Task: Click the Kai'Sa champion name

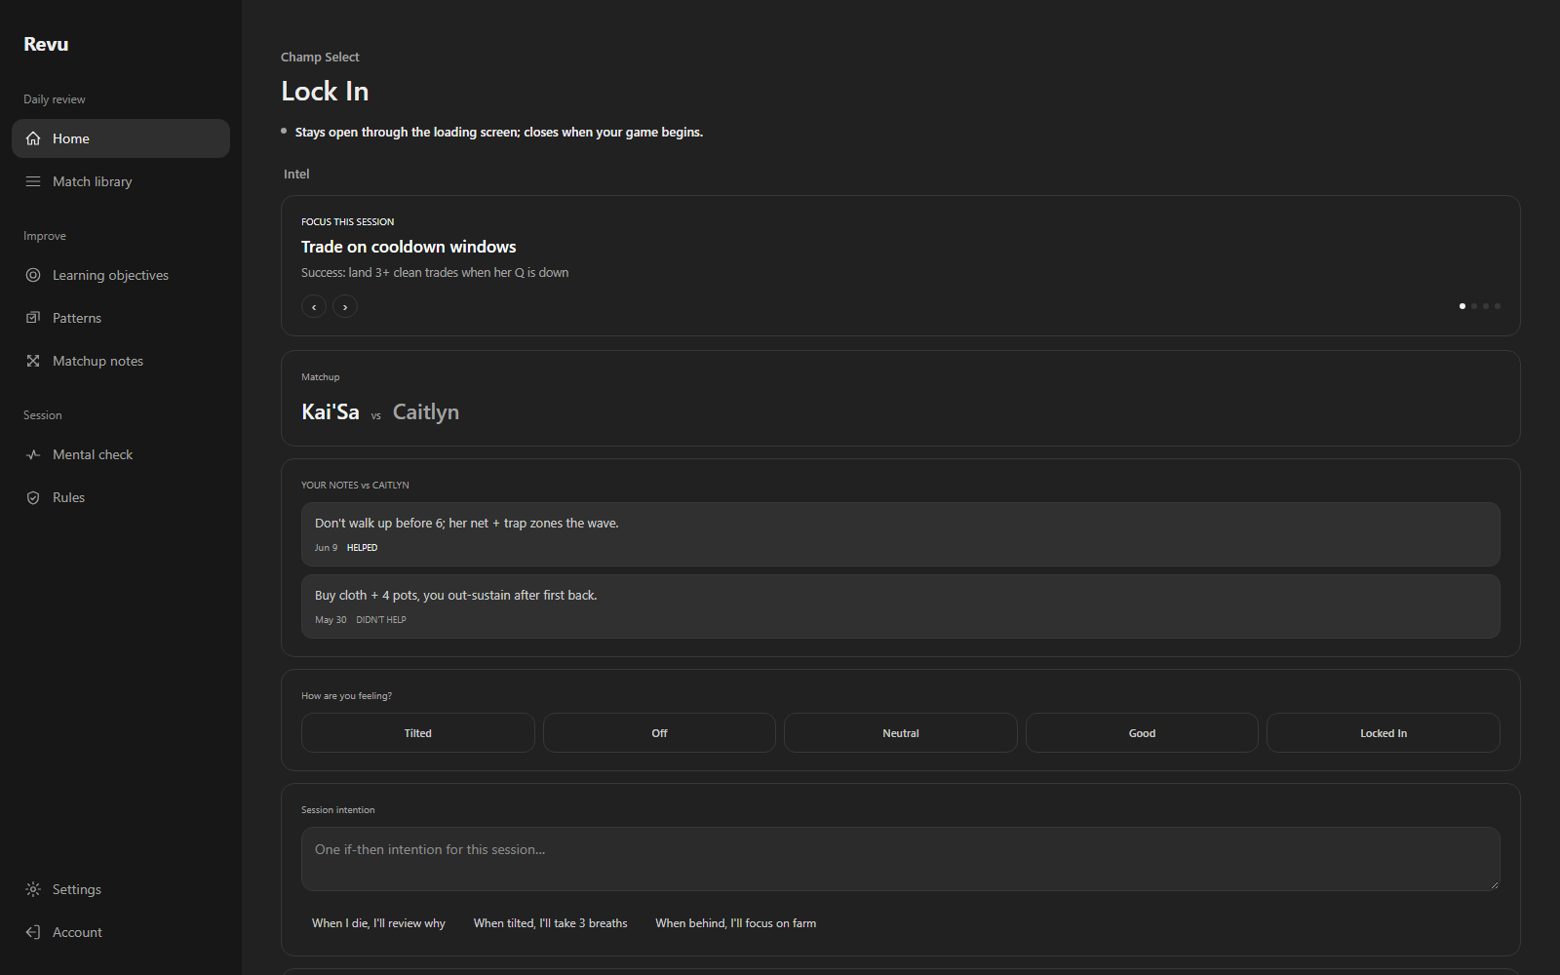Action: (x=331, y=411)
